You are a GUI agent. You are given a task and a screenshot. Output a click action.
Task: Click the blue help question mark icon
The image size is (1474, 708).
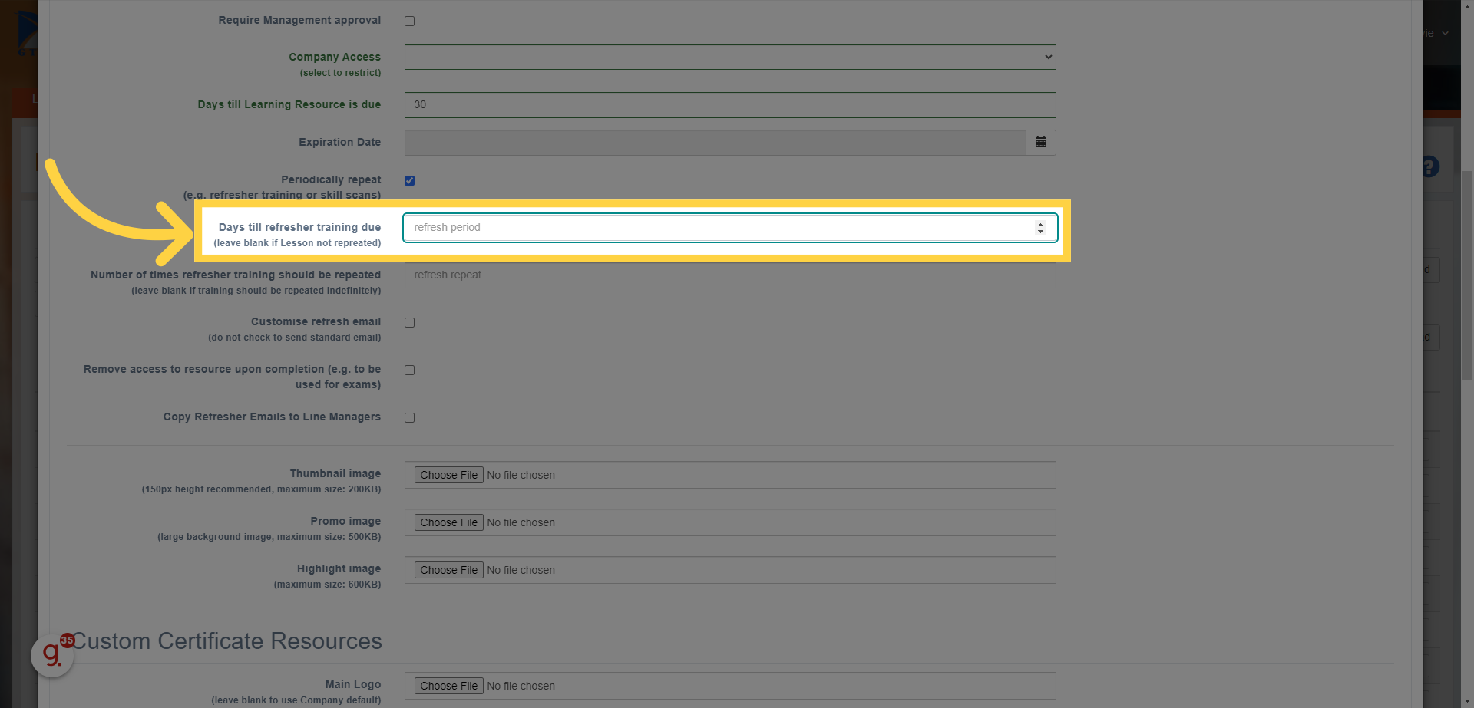pyautogui.click(x=1429, y=166)
